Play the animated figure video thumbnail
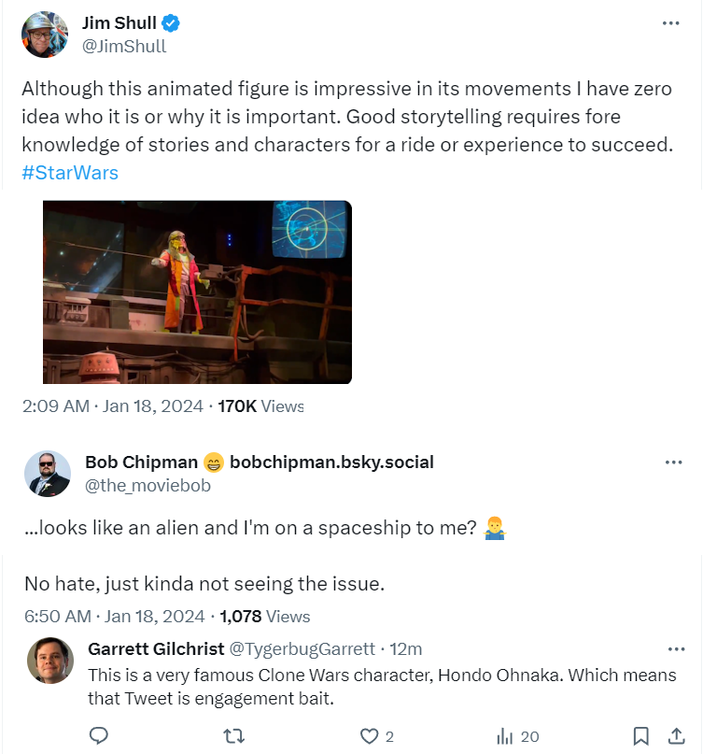This screenshot has width=703, height=754. point(197,292)
